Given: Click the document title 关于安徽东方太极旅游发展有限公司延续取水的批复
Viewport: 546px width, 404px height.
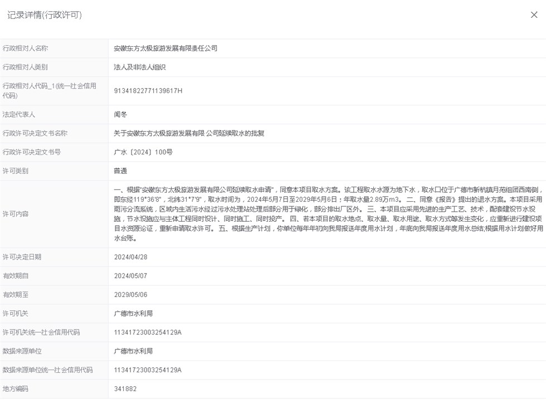Looking at the screenshot, I should tap(189, 134).
